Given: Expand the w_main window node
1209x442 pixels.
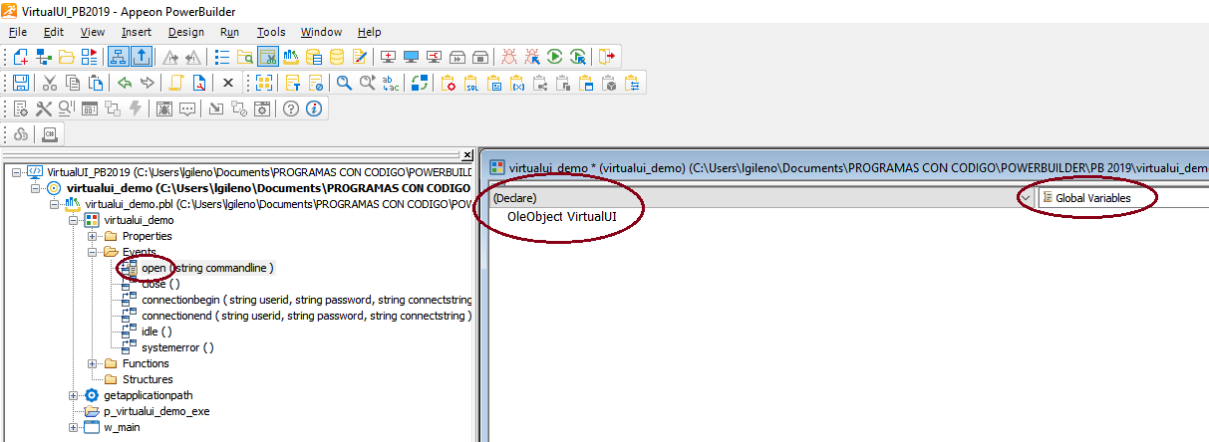Looking at the screenshot, I should (x=74, y=427).
